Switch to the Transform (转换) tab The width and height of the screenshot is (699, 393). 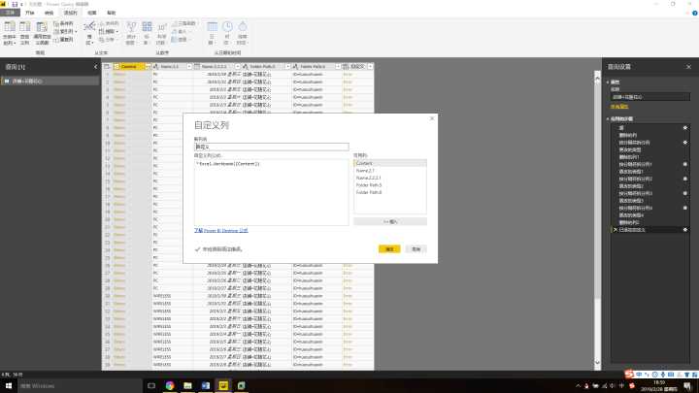tap(50, 13)
